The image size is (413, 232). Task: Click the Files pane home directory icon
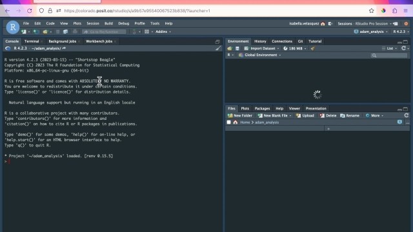coord(235,122)
